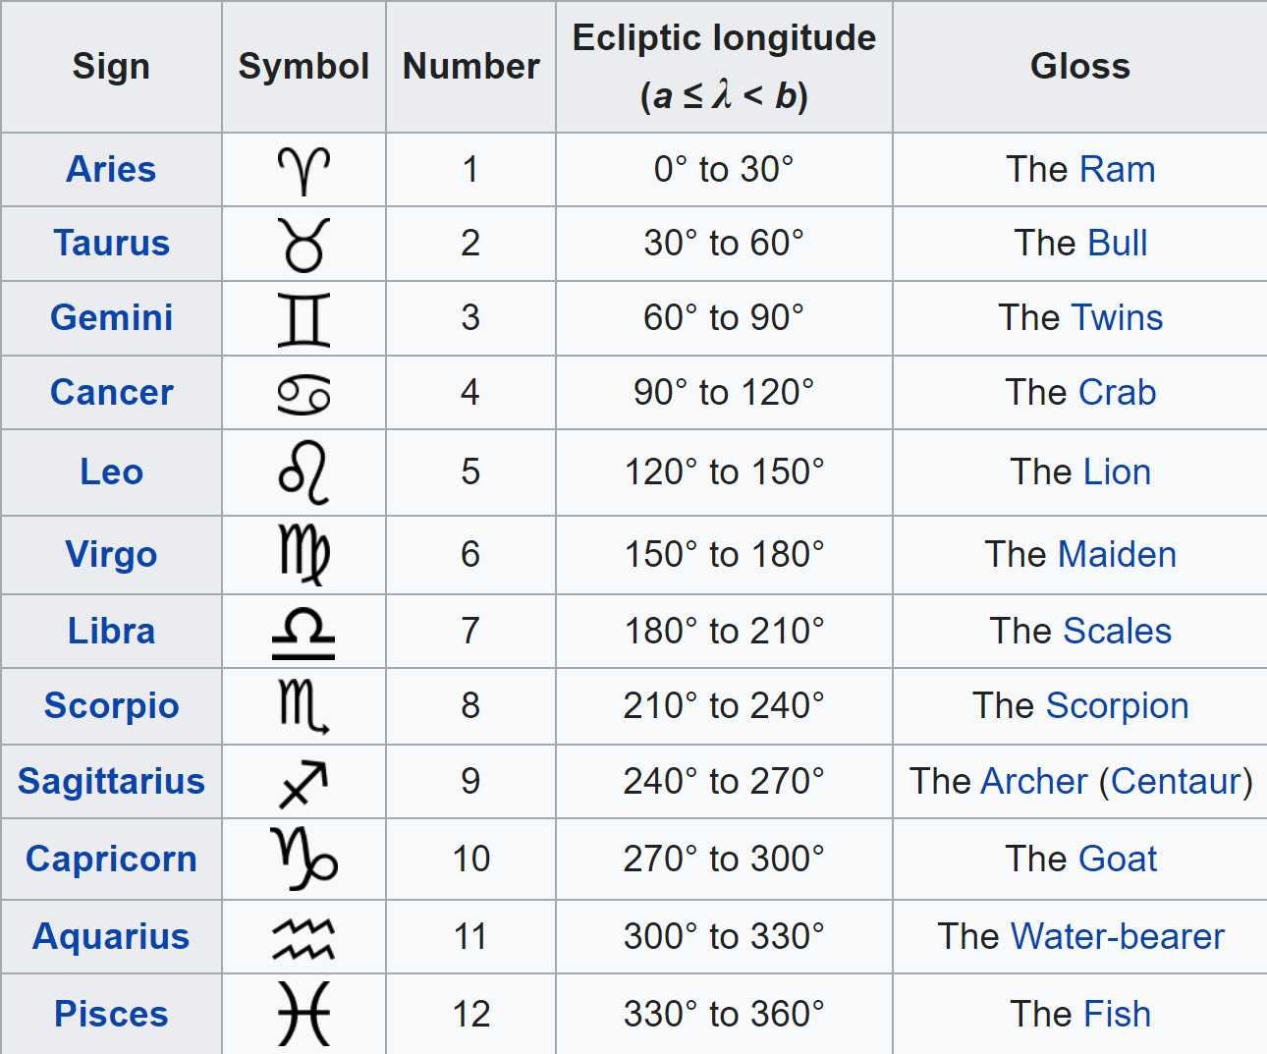
Task: Click the Pisces fish symbol glyph
Action: click(x=303, y=1014)
